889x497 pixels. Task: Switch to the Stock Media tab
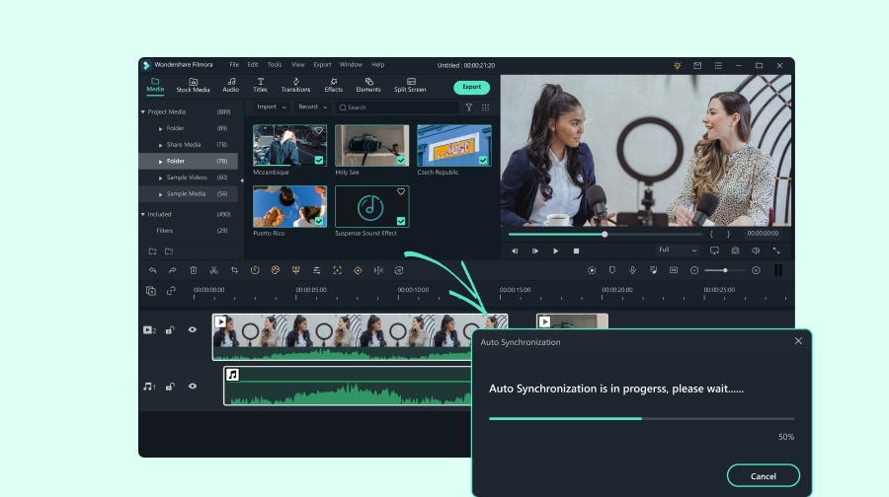(193, 86)
